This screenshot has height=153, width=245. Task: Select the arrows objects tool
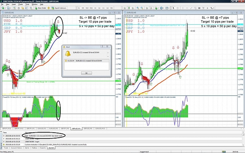[212, 8]
